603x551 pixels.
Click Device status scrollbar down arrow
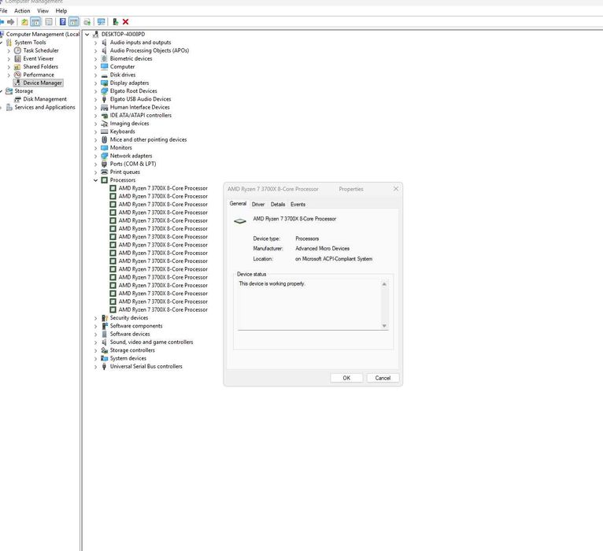coord(384,326)
